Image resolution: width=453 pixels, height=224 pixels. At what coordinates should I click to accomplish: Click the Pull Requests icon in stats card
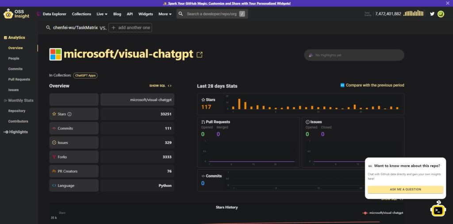pos(203,122)
